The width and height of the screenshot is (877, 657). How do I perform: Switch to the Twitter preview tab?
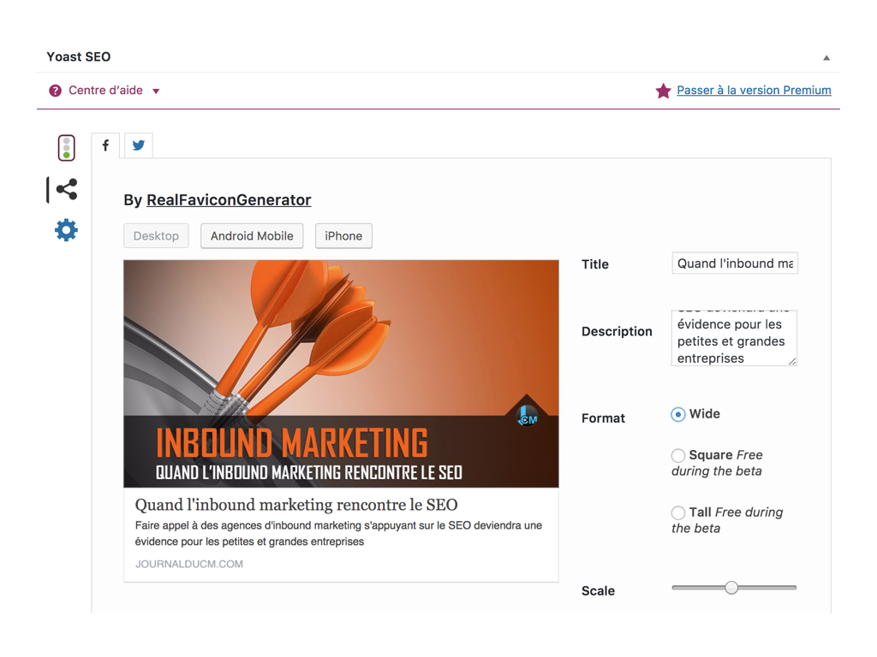[138, 145]
